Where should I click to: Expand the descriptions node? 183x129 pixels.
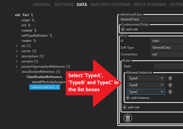click(x=17, y=56)
